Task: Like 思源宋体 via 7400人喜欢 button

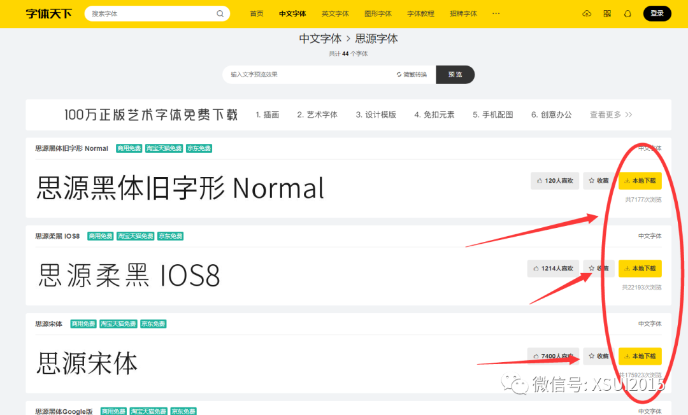Action: coord(553,356)
